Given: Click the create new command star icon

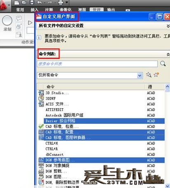Looking at the screenshot, I should (x=156, y=74).
